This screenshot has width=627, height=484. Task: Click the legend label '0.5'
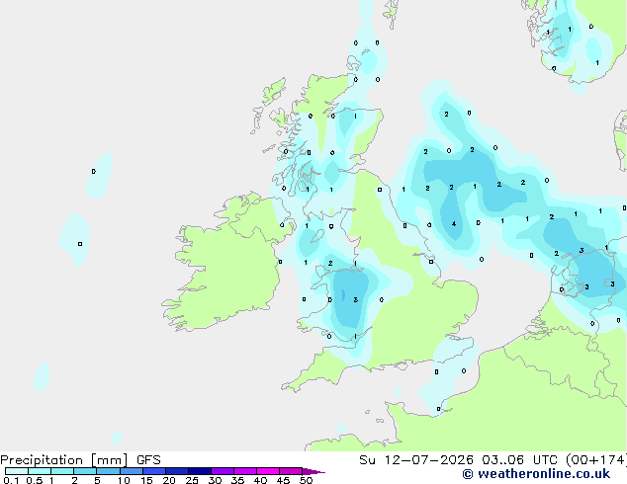pyautogui.click(x=34, y=480)
